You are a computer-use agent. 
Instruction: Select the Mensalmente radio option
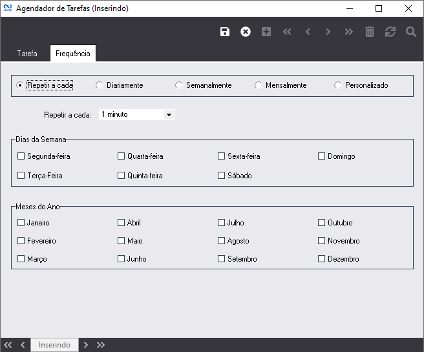[259, 85]
